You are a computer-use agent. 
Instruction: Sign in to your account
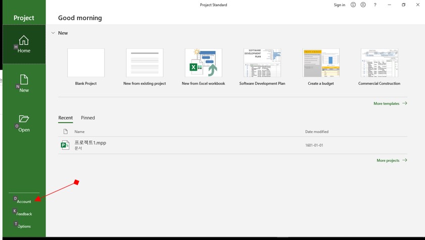(340, 5)
